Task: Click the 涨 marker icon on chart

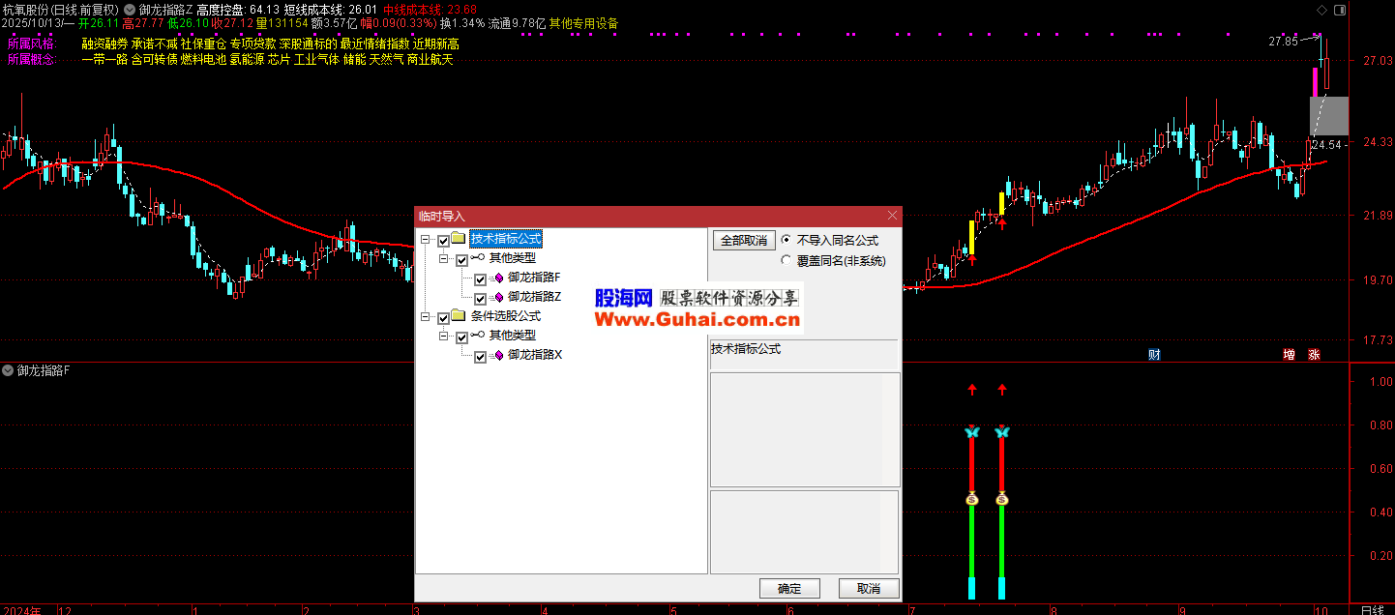Action: click(x=1314, y=355)
